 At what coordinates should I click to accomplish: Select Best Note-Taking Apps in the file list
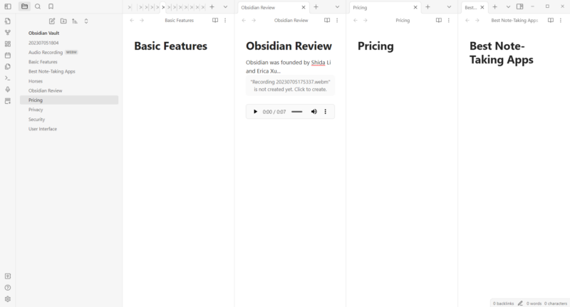69,71
